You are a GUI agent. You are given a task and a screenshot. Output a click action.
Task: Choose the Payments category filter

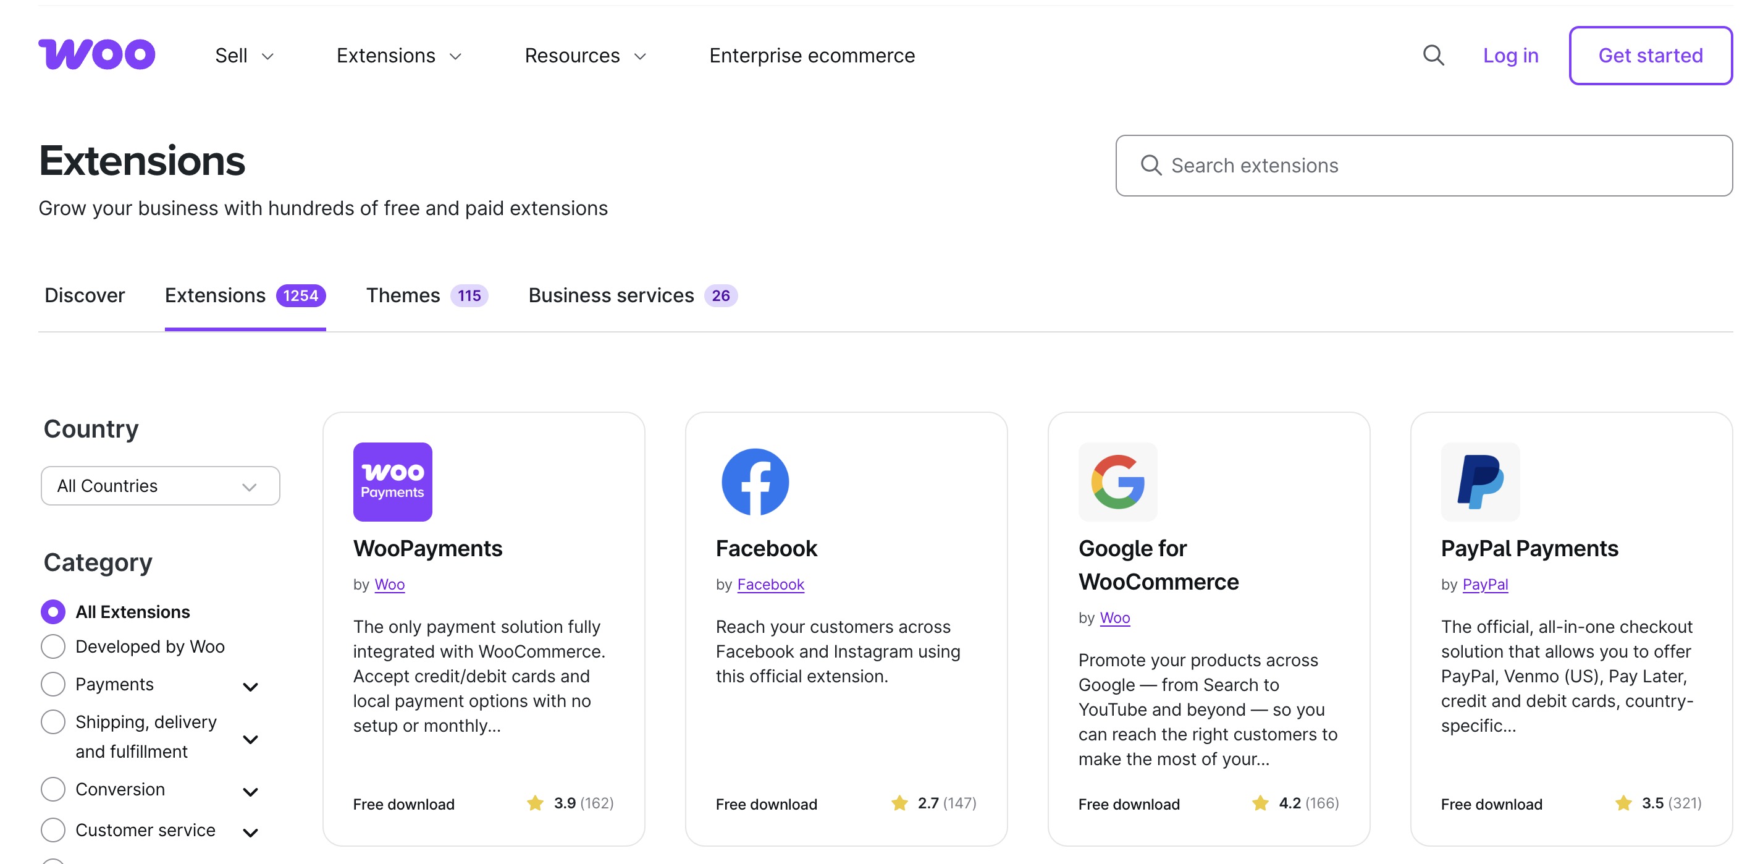[x=53, y=684]
